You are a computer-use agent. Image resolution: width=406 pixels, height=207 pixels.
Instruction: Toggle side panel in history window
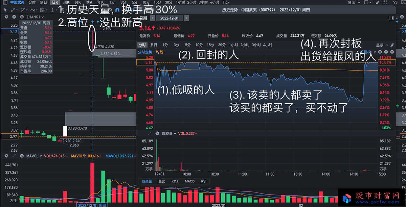tap(391, 18)
